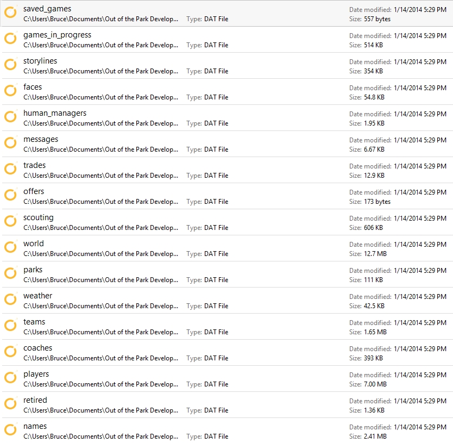Viewport: 453px width, 443px height.
Task: Click the offers file name label
Action: click(34, 191)
